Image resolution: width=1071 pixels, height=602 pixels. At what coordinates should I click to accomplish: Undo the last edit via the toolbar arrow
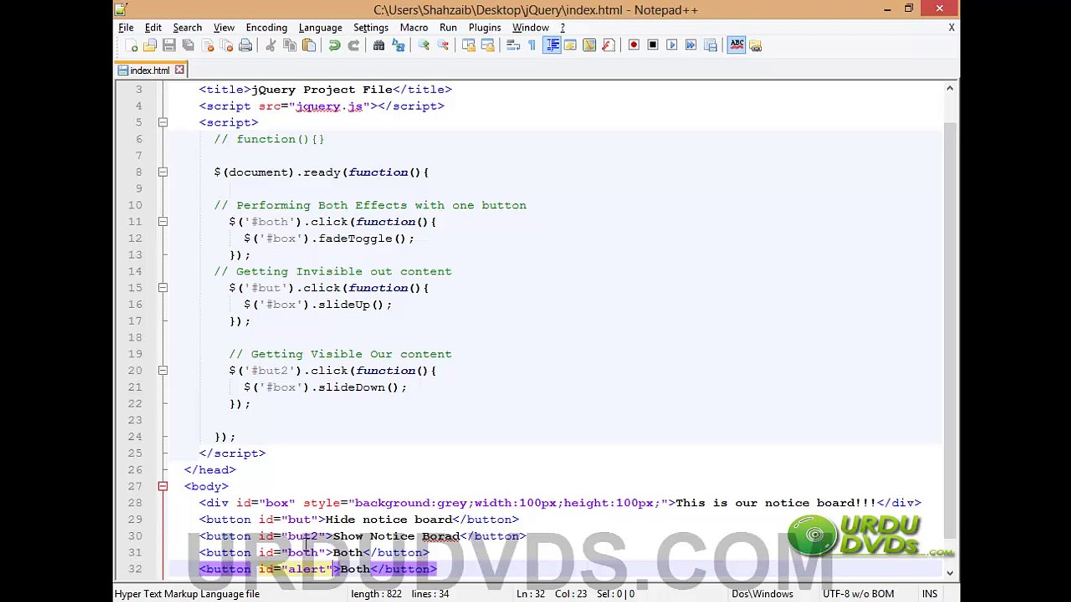[x=334, y=45]
